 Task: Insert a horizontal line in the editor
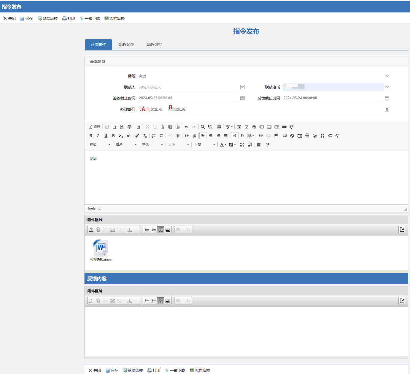[307, 136]
